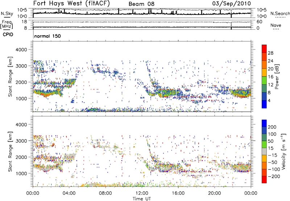The height and width of the screenshot is (201, 290).
Task: Click the noise spike near 09:30 in the top panel
Action: pyautogui.click(x=119, y=11)
